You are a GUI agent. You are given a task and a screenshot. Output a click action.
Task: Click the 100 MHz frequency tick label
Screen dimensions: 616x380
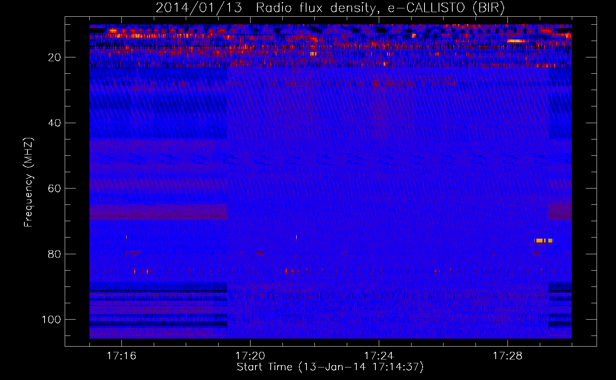coord(51,320)
